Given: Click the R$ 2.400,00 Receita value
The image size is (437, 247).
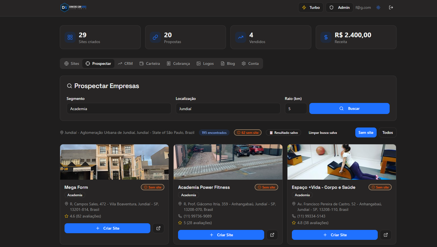Looking at the screenshot, I should (353, 35).
